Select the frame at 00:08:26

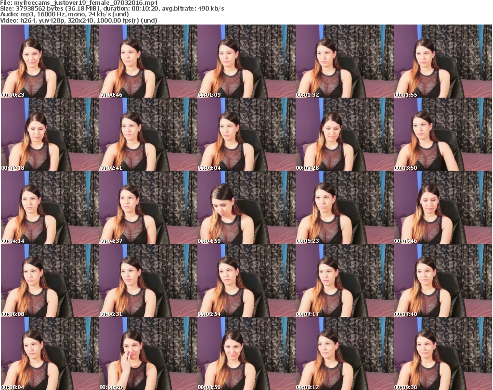click(148, 353)
